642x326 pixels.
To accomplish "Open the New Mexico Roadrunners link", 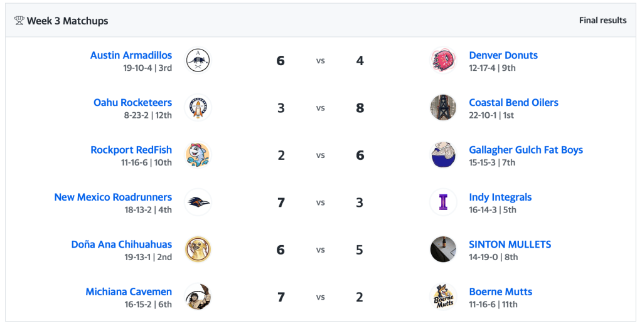I will point(113,197).
